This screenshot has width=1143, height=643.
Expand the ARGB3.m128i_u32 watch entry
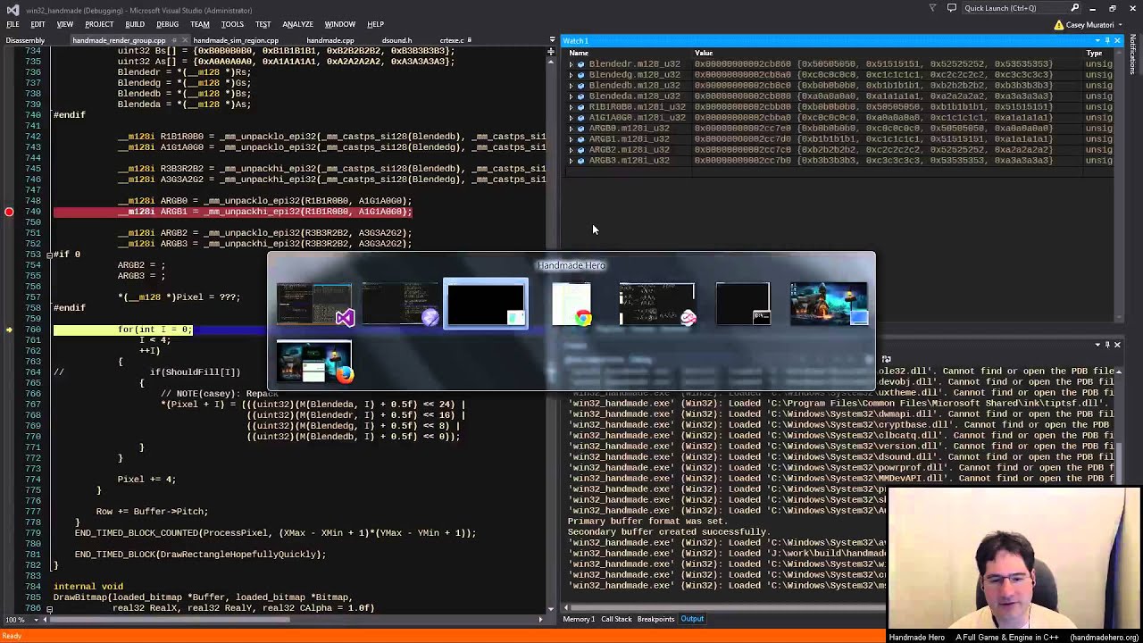coord(571,161)
